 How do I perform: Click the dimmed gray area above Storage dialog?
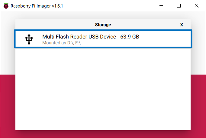click(x=103, y=15)
